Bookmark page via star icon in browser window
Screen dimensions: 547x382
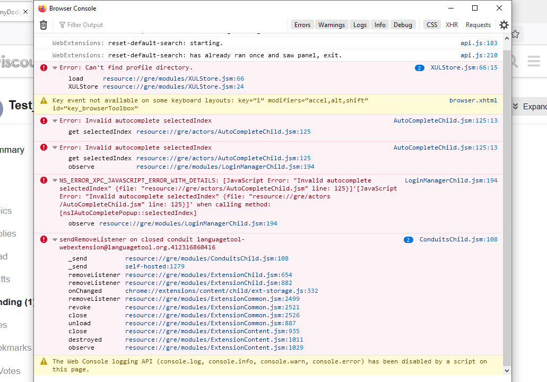coord(516,34)
